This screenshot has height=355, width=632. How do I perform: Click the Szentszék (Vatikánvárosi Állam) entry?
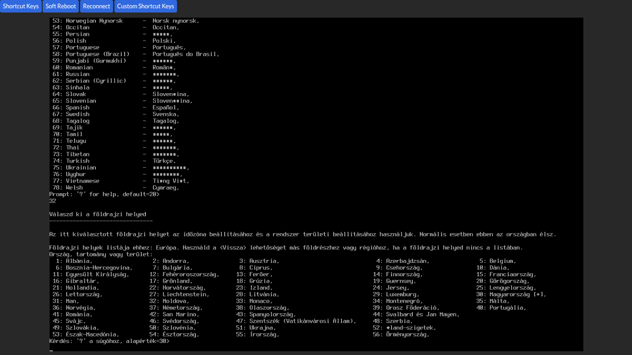(302, 321)
